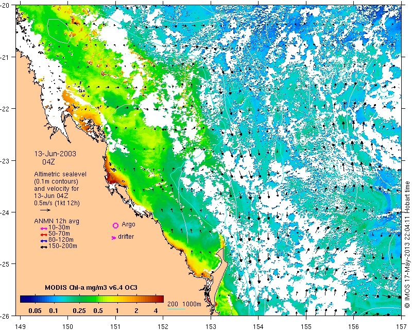
Task: Click the 'drifter' legend label
Action: [126, 237]
